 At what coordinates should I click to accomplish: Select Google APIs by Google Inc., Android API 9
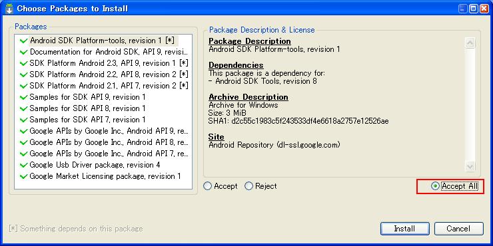[x=103, y=131]
